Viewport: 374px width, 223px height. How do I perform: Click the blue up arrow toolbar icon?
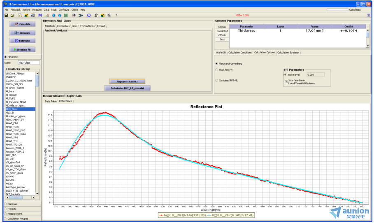[x=60, y=15]
